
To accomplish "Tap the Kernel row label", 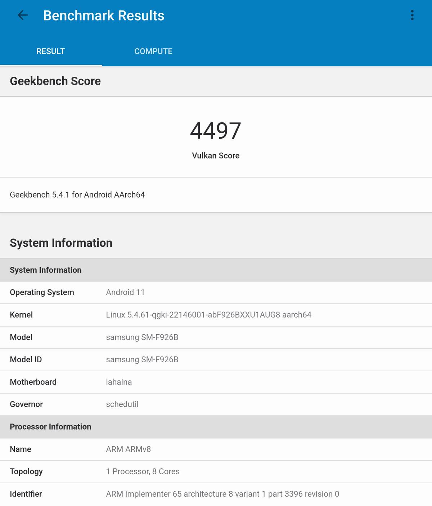I will pos(21,315).
